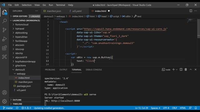Open the File menu
The width and height of the screenshot is (200, 112).
click(x=10, y=5)
